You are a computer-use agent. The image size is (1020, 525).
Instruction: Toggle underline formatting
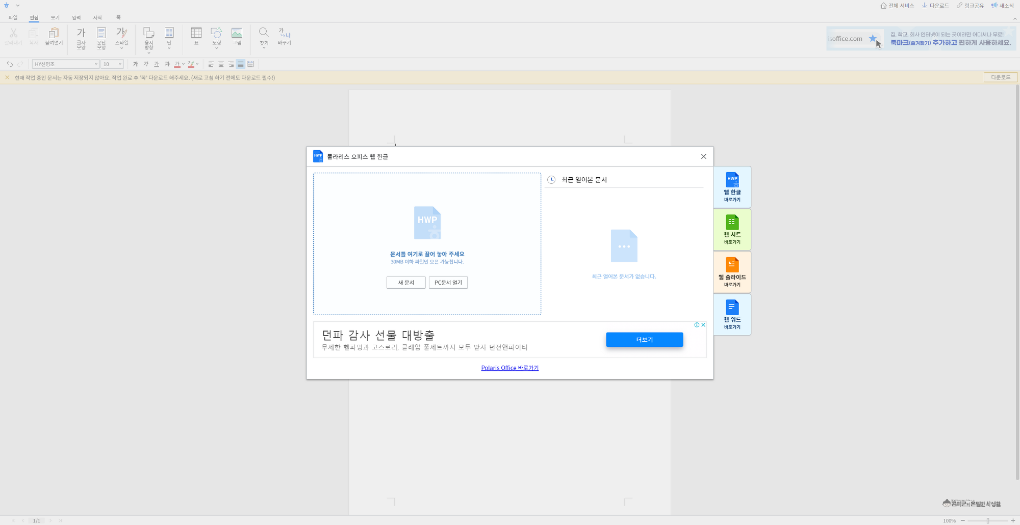click(x=157, y=64)
